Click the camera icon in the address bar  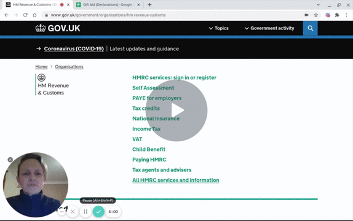click(x=306, y=15)
